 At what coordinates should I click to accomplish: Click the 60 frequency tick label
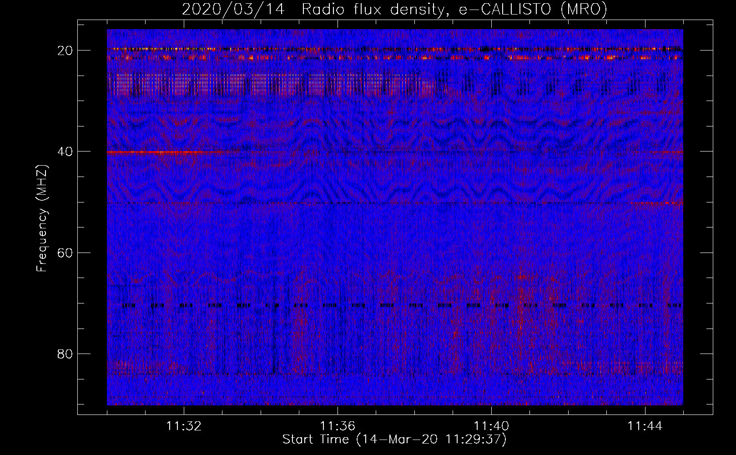66,253
